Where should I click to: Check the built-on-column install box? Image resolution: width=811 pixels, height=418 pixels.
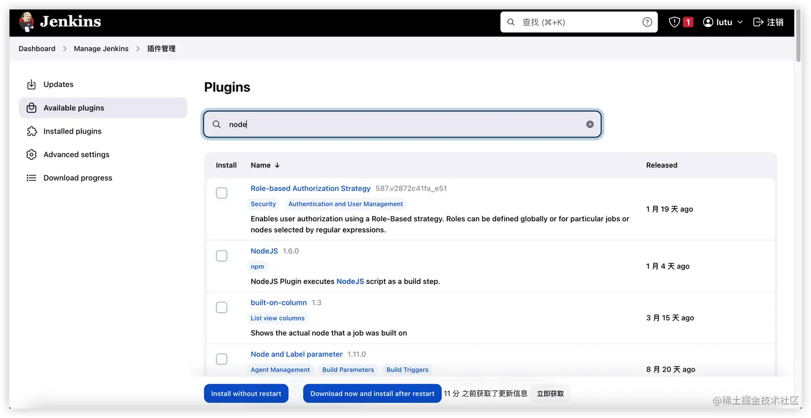click(222, 307)
